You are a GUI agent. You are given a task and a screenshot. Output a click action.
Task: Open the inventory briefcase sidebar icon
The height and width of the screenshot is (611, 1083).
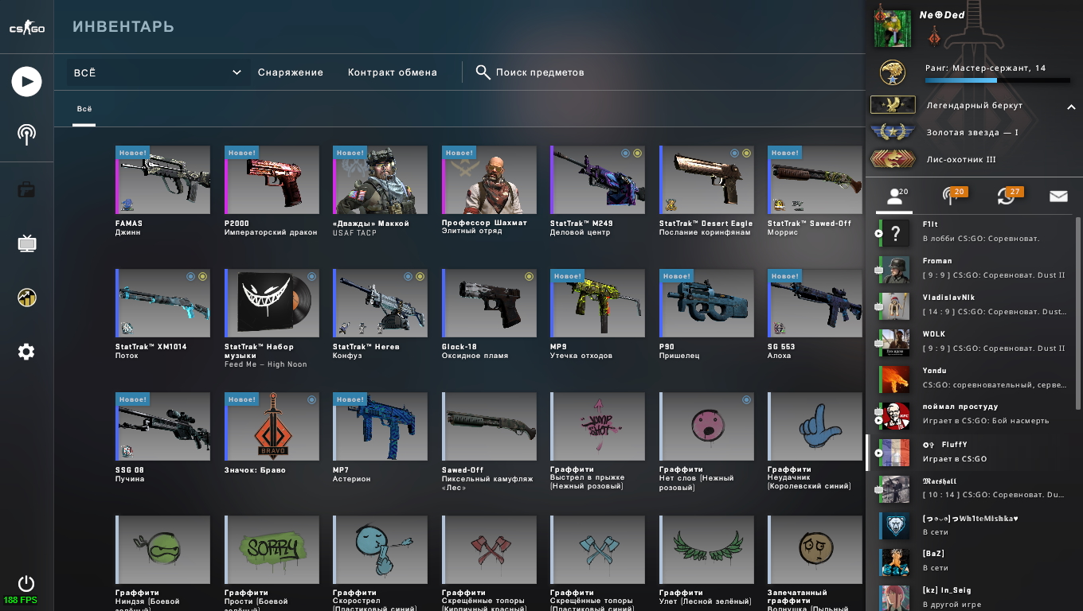pos(26,189)
